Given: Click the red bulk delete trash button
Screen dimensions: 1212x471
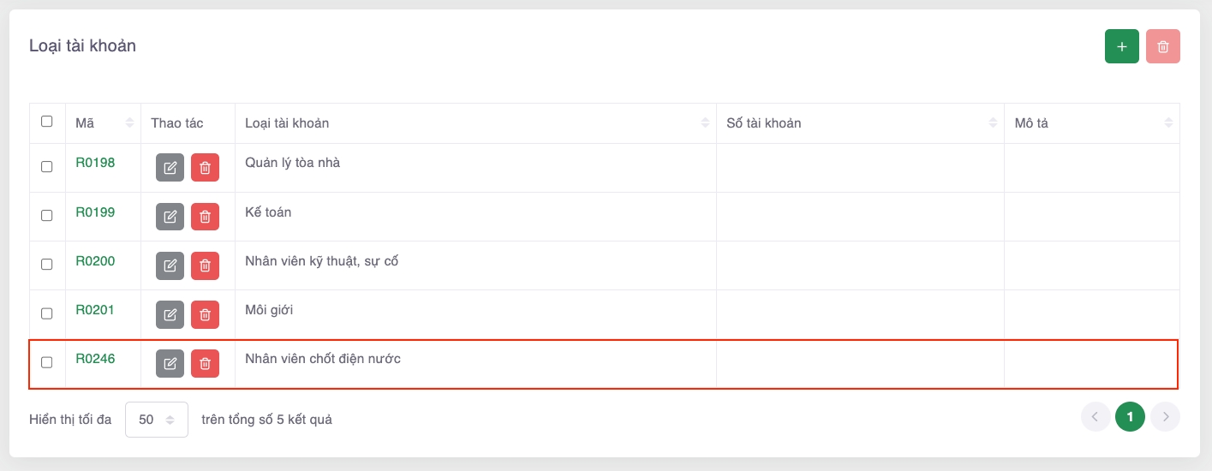Looking at the screenshot, I should (x=1162, y=46).
